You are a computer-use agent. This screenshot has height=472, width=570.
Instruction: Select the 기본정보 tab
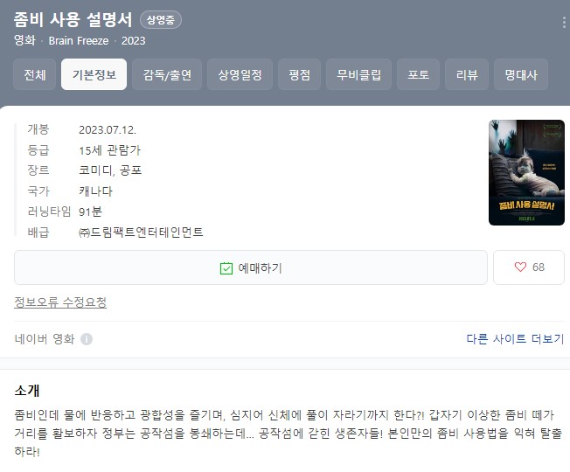[94, 74]
